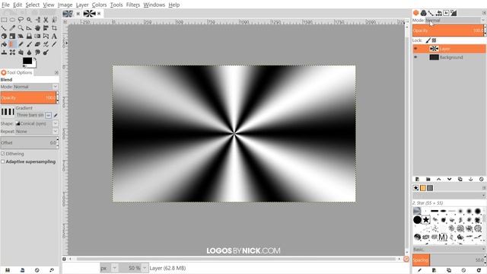487x274 pixels.
Task: Open the Filters menu
Action: [x=133, y=5]
